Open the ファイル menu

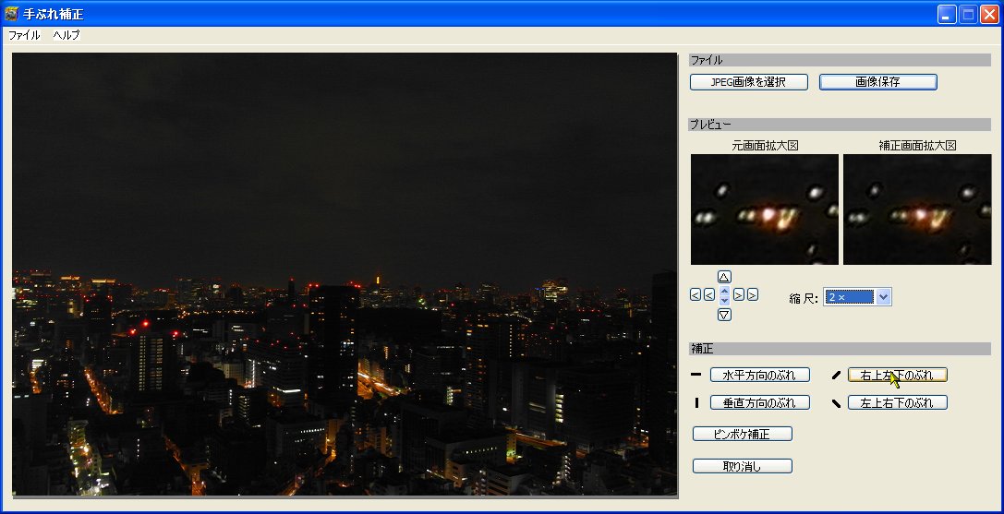[24, 35]
